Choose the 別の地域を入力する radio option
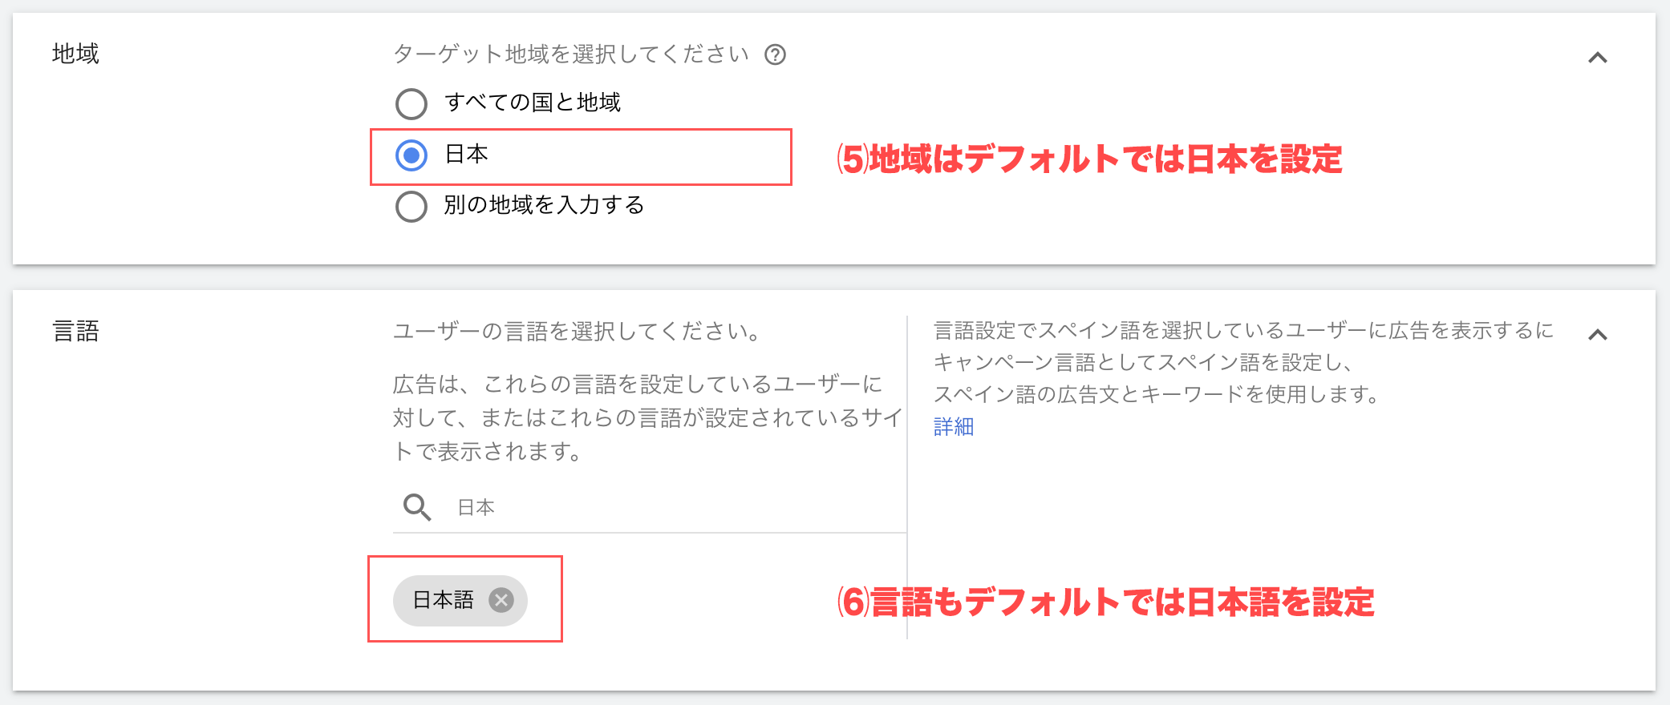This screenshot has height=705, width=1670. (x=411, y=206)
